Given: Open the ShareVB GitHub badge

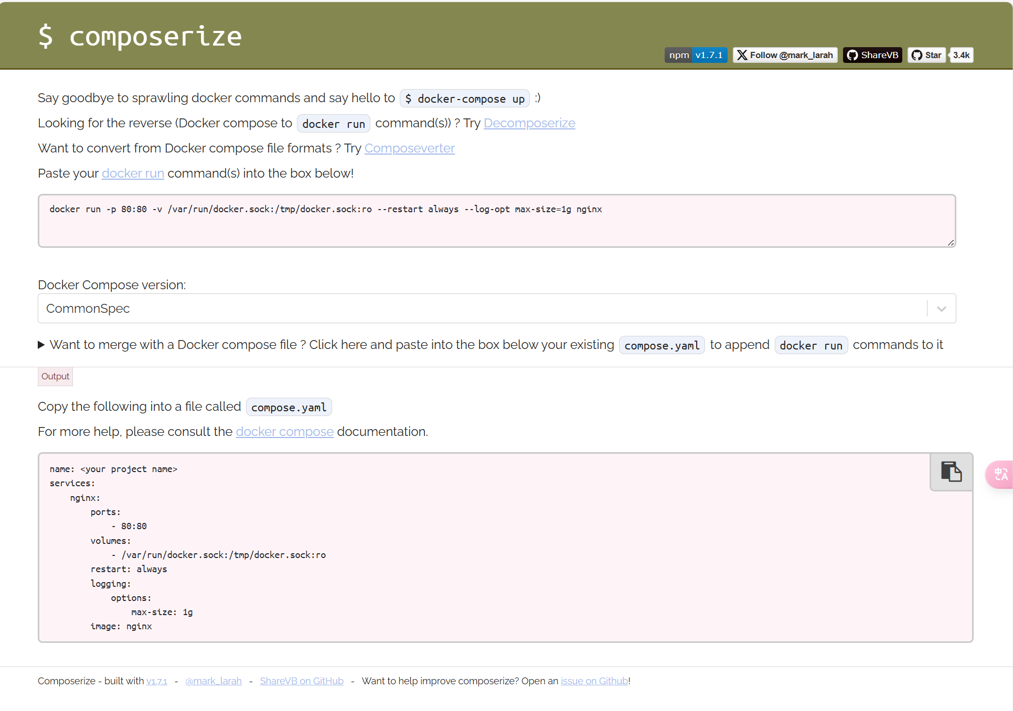Looking at the screenshot, I should pyautogui.click(x=872, y=55).
